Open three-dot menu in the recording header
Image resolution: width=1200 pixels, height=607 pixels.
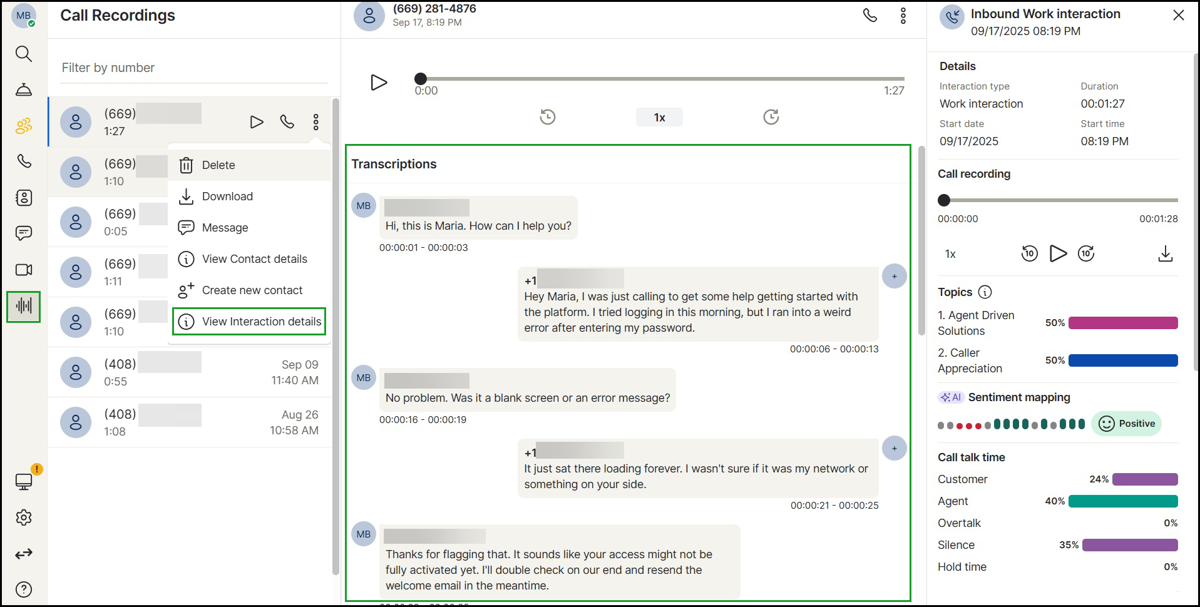coord(903,16)
